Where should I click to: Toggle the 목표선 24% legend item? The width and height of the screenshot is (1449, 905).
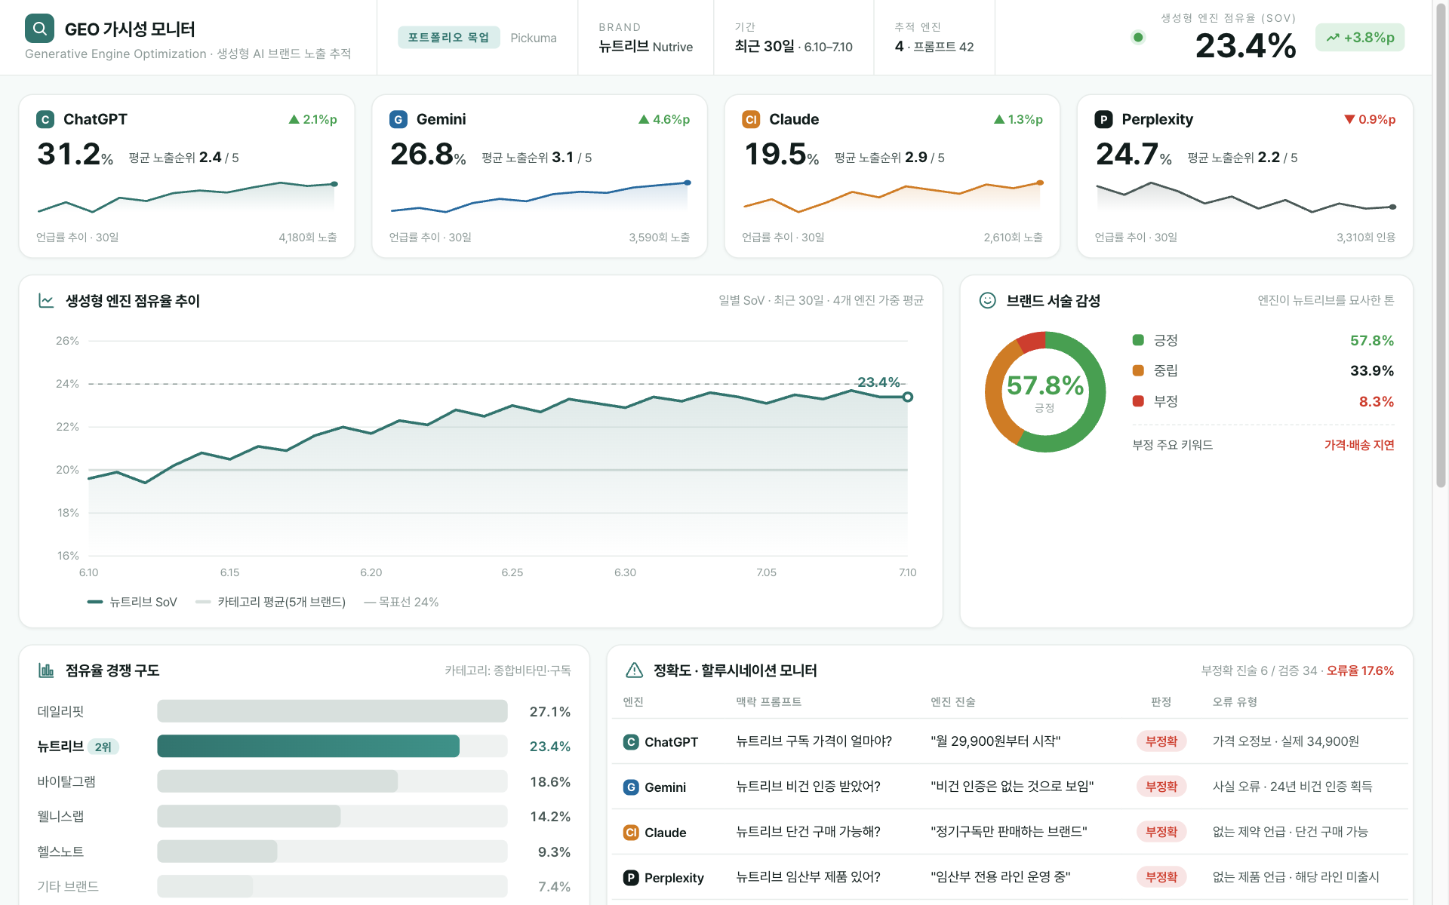[x=401, y=602]
